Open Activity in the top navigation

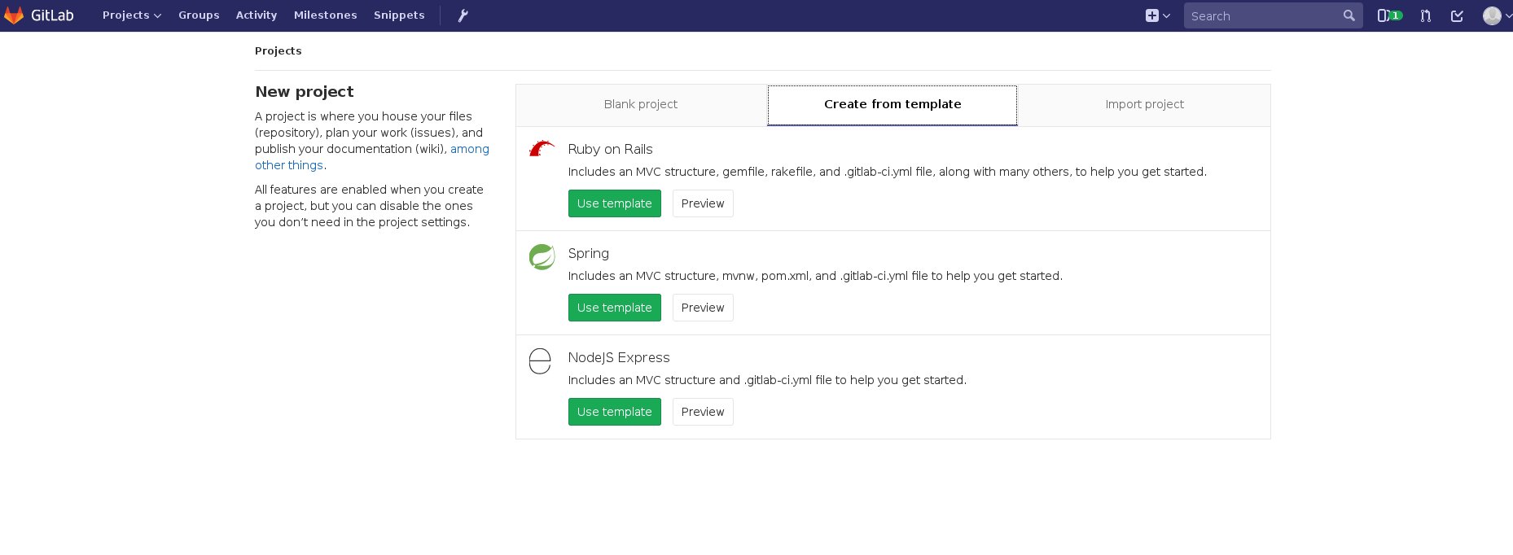(x=257, y=15)
